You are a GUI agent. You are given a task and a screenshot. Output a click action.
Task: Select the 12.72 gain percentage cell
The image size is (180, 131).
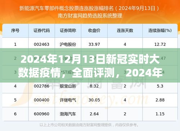(x=160, y=45)
